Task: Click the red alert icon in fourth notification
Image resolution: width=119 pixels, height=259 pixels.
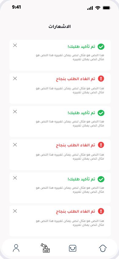Action: point(101,145)
